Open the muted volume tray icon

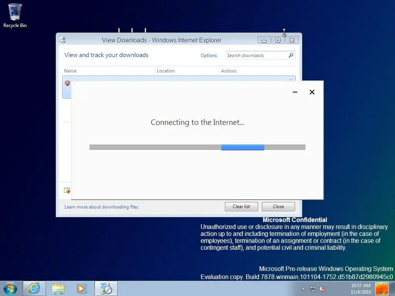322,289
